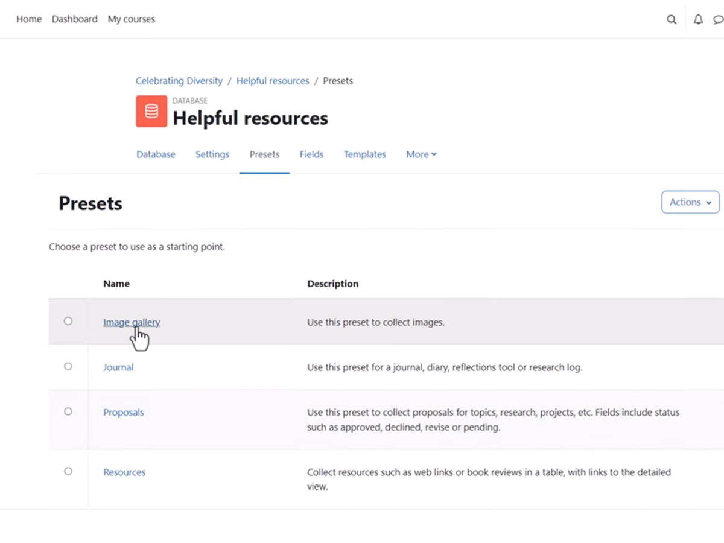Expand the Actions dropdown button

690,202
